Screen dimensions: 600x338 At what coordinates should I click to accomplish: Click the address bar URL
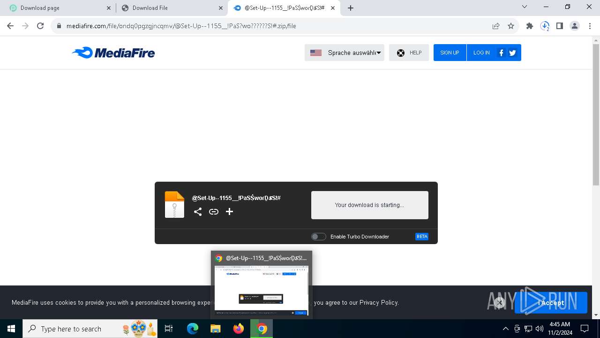tap(181, 26)
